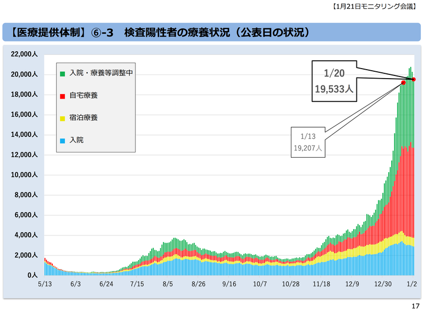
Task: Click the 12,000人 y-axis label
Action: pos(24,155)
